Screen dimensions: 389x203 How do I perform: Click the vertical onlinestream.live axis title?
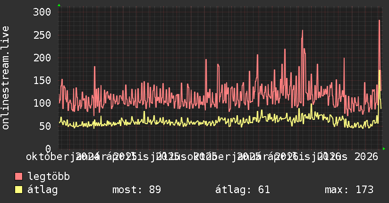pyautogui.click(x=5, y=78)
